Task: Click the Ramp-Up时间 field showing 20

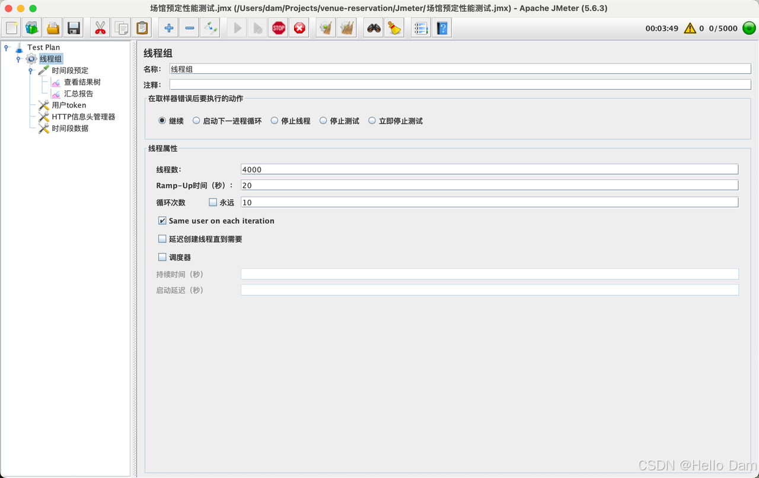Action: [x=490, y=185]
